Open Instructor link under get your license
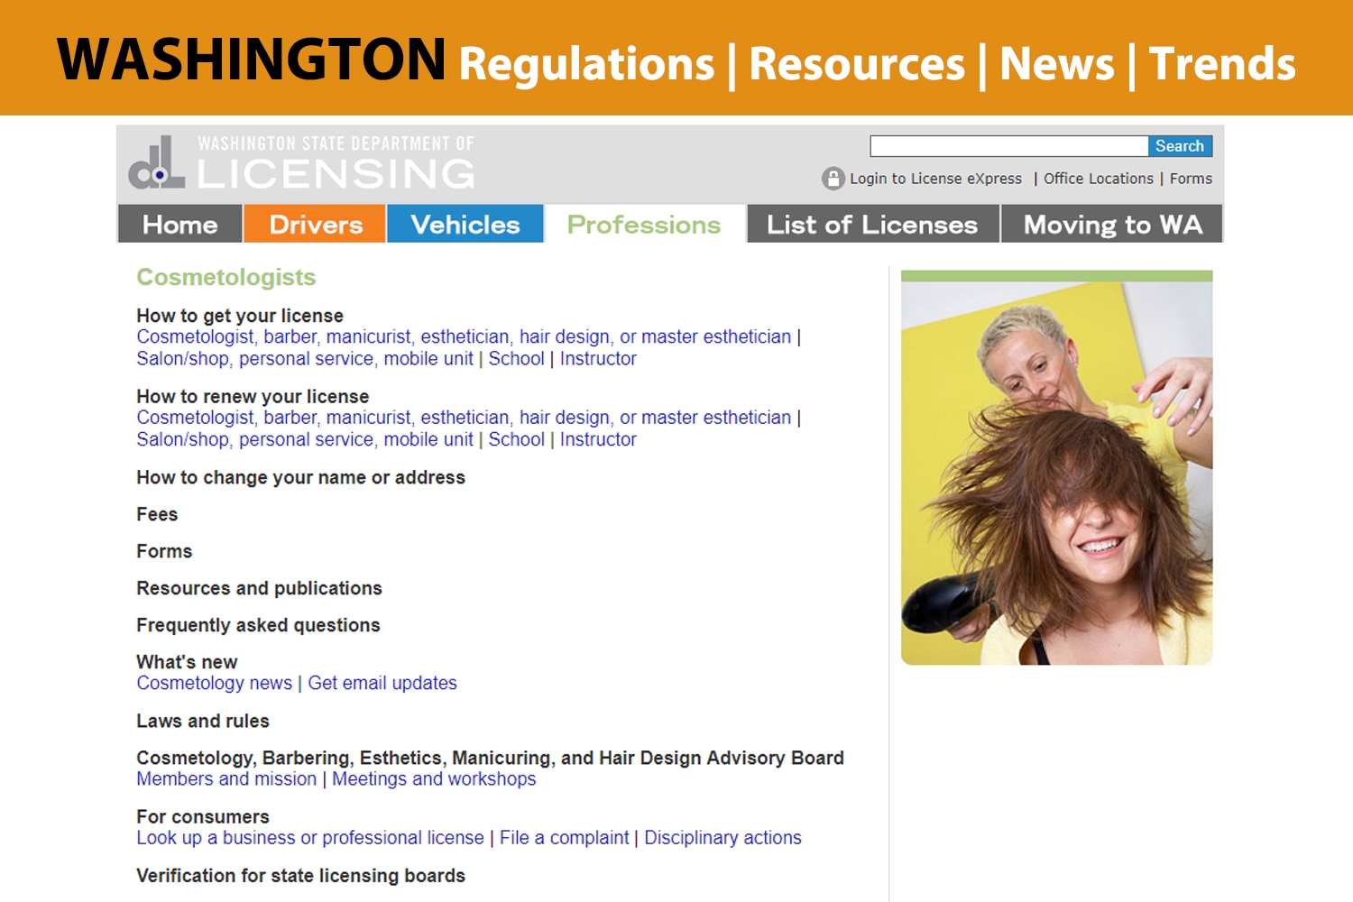Viewport: 1353px width, 902px height. [x=598, y=359]
